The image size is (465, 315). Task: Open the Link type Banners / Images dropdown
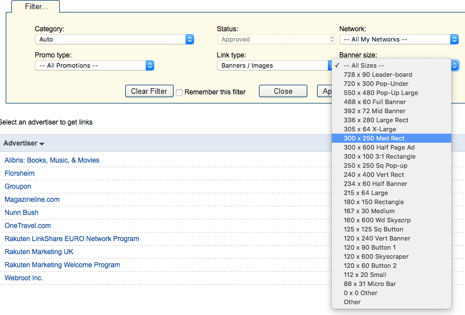tap(273, 65)
